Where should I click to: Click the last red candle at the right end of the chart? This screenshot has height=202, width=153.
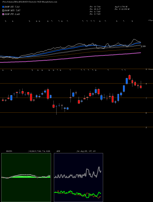pos(141,87)
